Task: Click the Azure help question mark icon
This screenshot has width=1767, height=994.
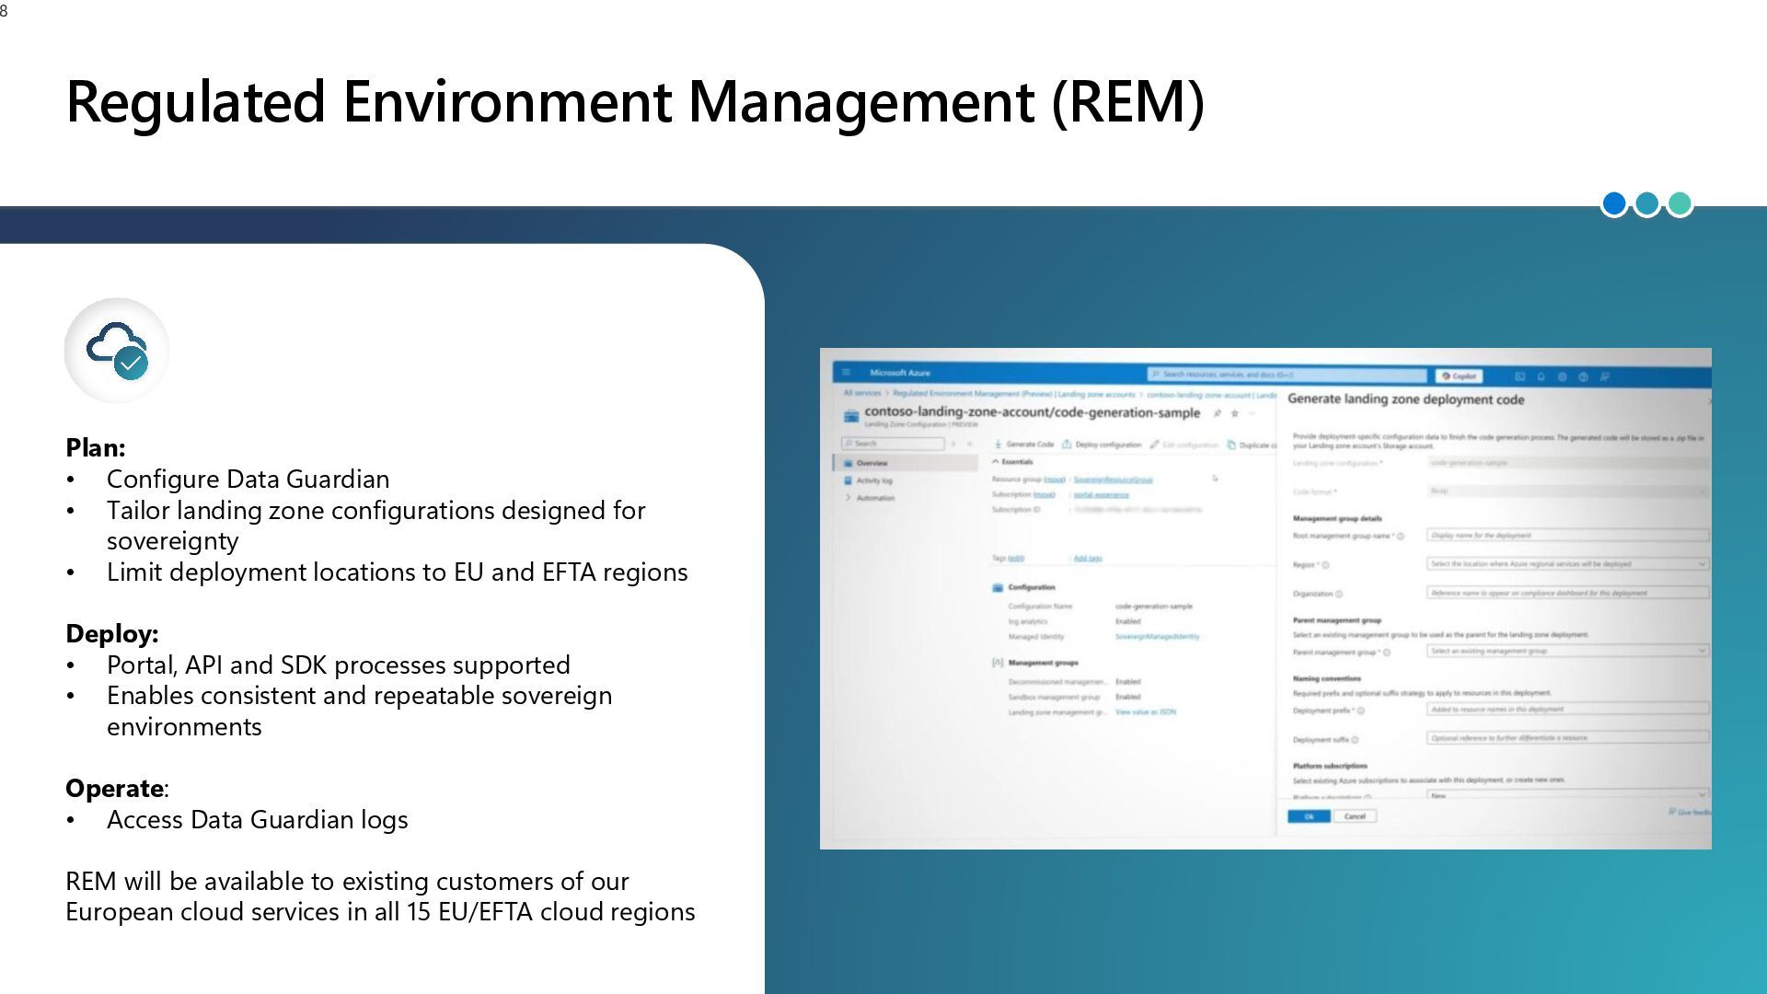Action: [x=1583, y=376]
